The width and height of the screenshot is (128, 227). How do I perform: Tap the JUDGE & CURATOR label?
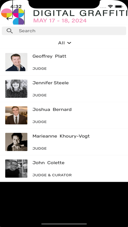click(x=52, y=175)
